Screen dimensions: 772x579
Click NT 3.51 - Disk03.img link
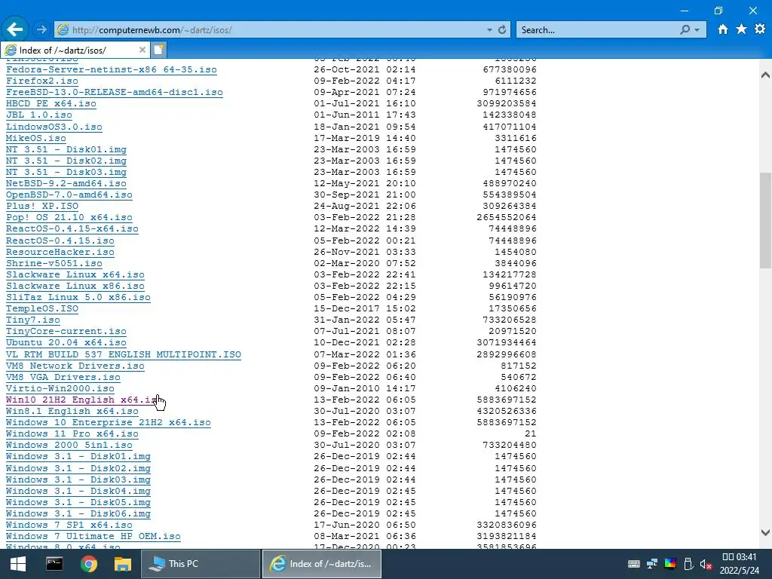coord(66,172)
